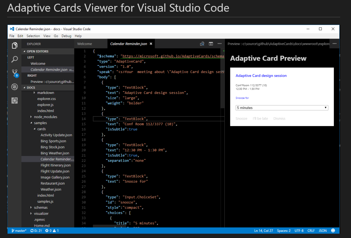Viewport: 351px width, 238px height.
Task: Open the Extensions view icon
Action: click(15, 100)
